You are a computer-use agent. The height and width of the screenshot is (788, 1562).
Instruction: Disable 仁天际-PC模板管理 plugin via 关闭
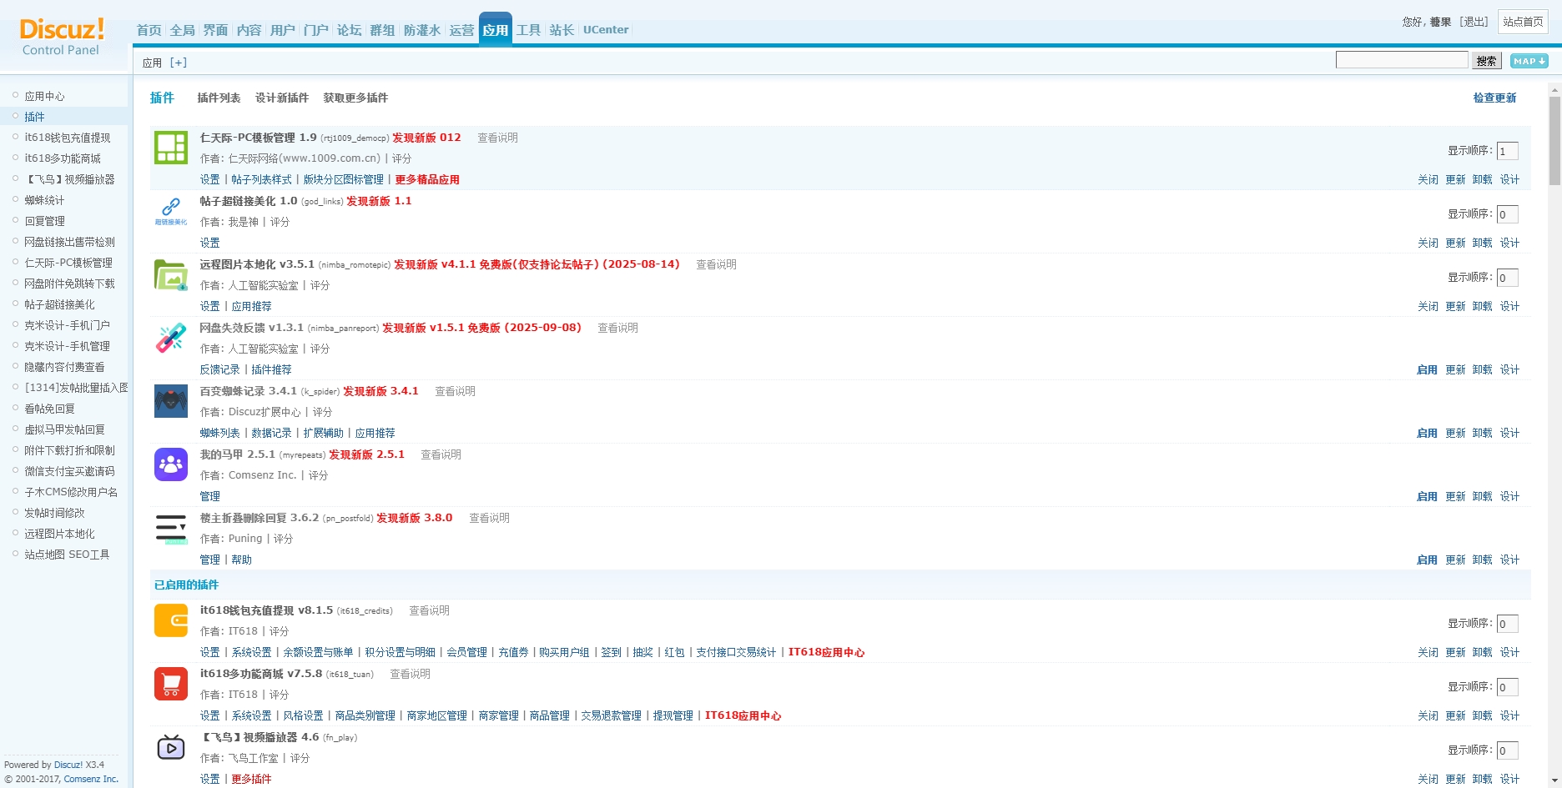pyautogui.click(x=1427, y=179)
